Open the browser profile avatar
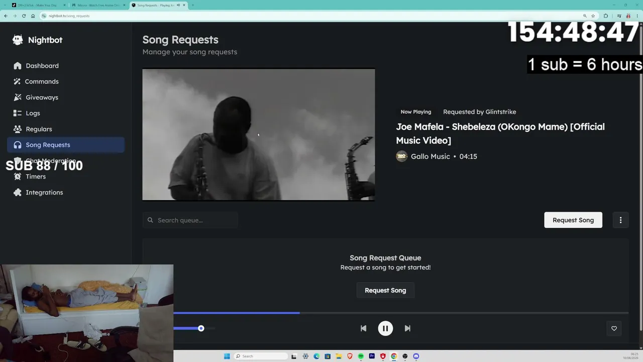Viewport: 643px width, 362px height. point(627,16)
